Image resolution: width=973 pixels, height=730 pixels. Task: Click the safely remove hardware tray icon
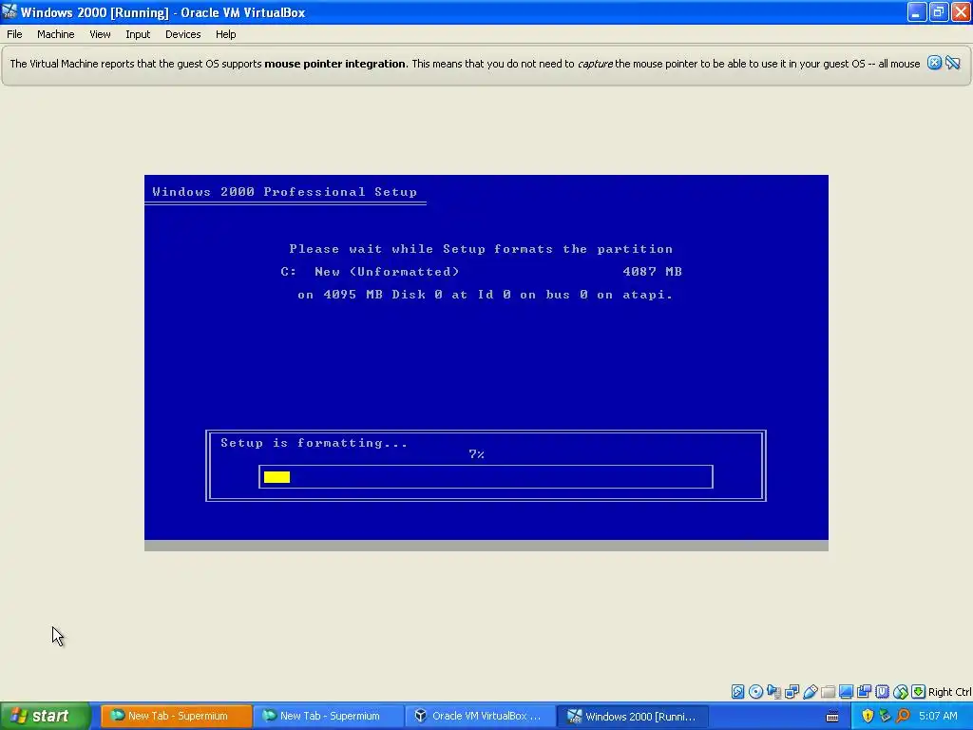click(885, 716)
